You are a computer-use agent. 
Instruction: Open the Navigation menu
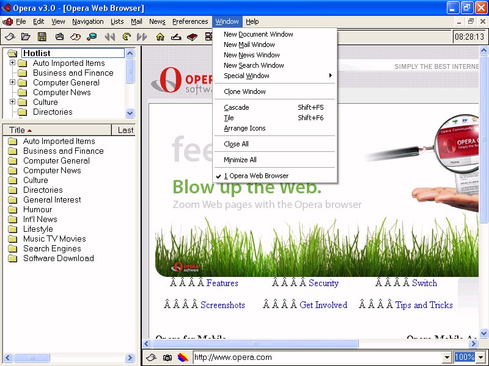pyautogui.click(x=88, y=21)
